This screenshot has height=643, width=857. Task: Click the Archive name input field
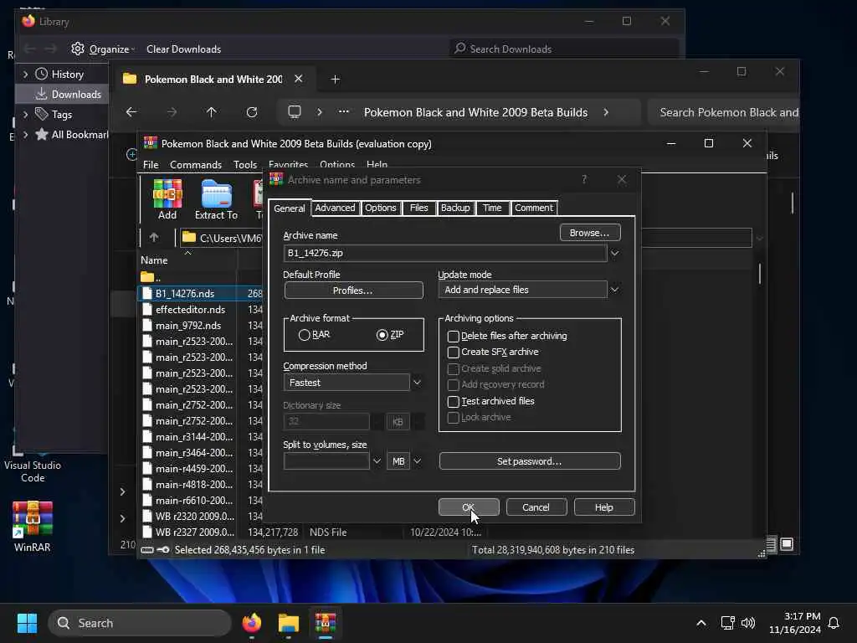pos(445,253)
